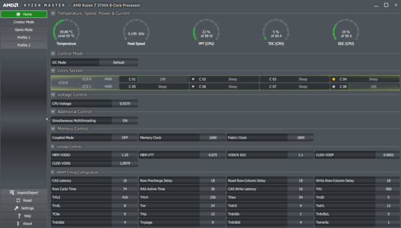The image size is (401, 228).
Task: Toggle Simultaneous Multithreading ON value
Action: [125, 121]
